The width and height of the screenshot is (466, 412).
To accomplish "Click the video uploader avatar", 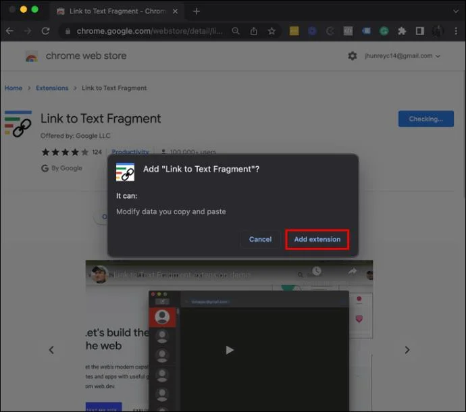I will [x=99, y=274].
